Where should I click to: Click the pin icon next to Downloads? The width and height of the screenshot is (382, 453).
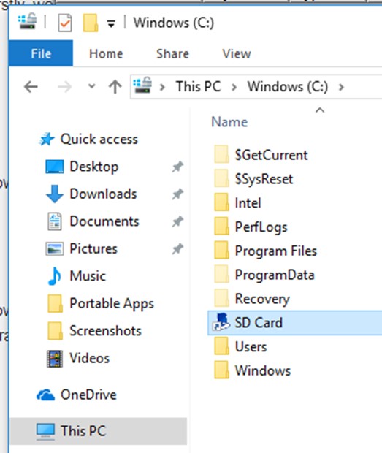(x=177, y=194)
